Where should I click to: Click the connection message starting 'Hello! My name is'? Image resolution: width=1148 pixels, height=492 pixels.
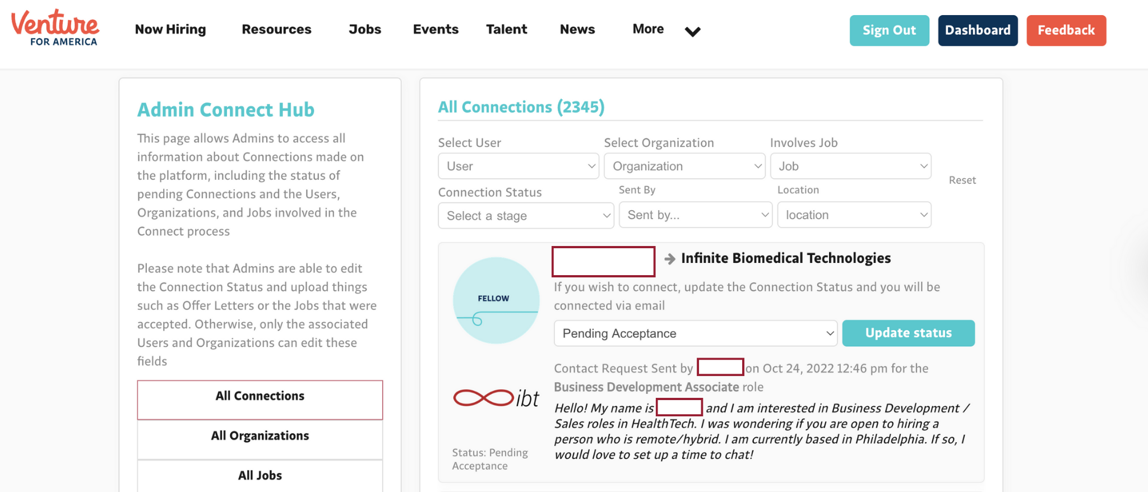click(762, 431)
